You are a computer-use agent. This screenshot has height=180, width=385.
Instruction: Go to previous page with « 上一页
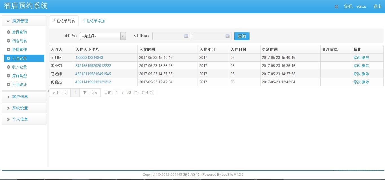point(60,93)
